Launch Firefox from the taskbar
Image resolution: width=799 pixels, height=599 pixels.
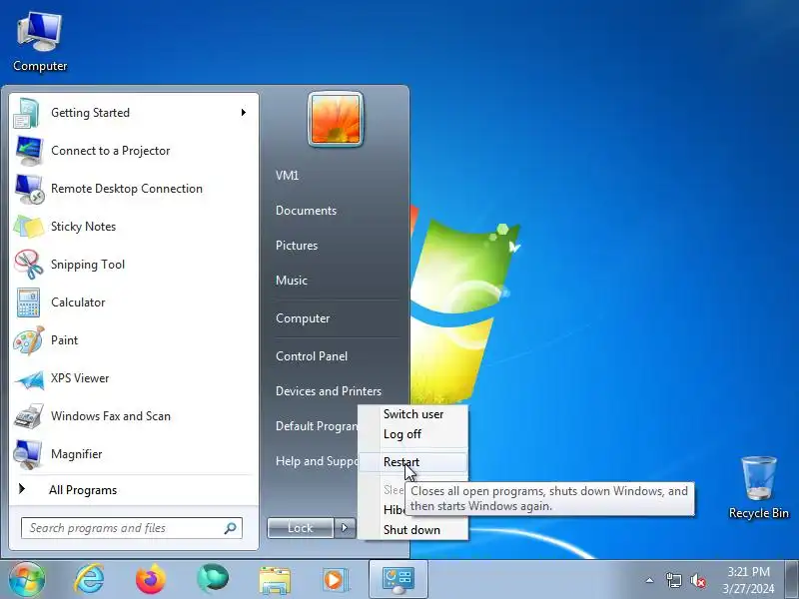point(151,580)
